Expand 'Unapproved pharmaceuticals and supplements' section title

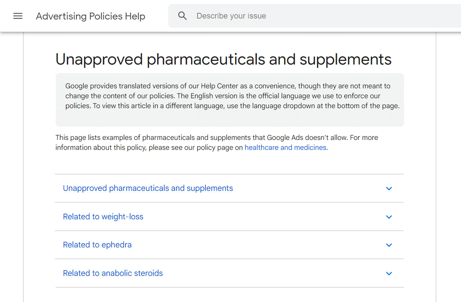(x=148, y=188)
